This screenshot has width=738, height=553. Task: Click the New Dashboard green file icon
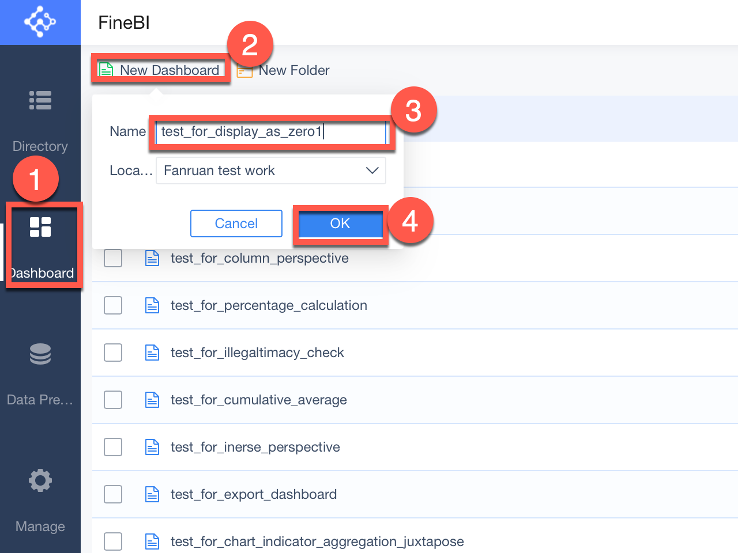tap(106, 69)
